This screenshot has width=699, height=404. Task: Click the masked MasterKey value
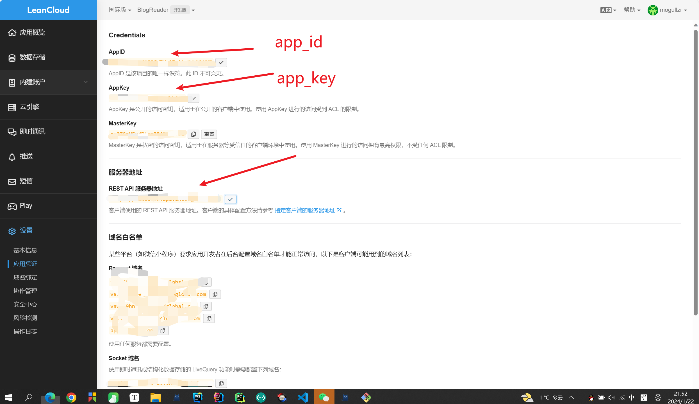coord(148,134)
